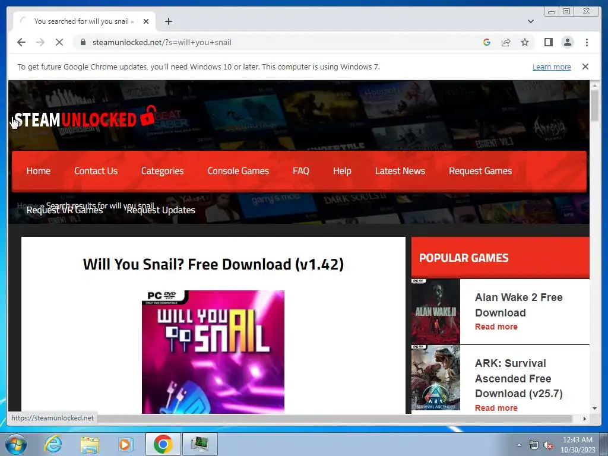View site security lock information
Screen dimensions: 608x456
point(83,42)
